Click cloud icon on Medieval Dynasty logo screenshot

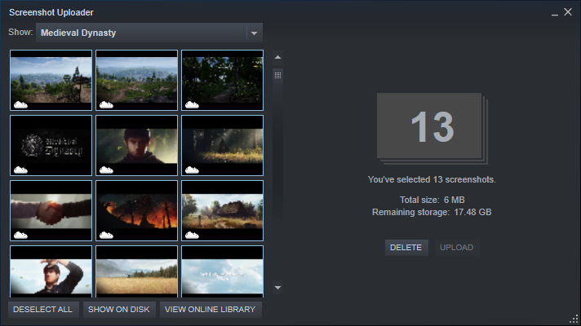[20, 170]
